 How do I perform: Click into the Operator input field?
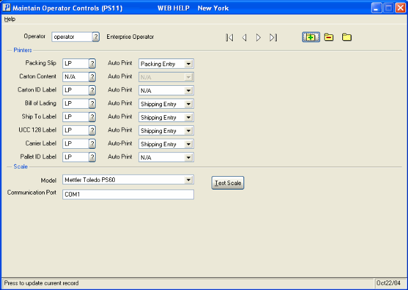tap(72, 37)
